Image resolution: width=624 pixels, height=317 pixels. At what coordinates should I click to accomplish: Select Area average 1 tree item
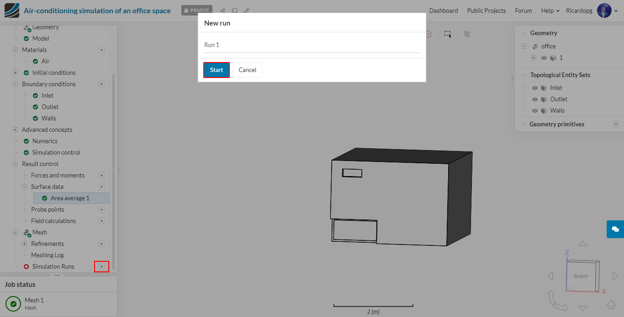click(71, 198)
